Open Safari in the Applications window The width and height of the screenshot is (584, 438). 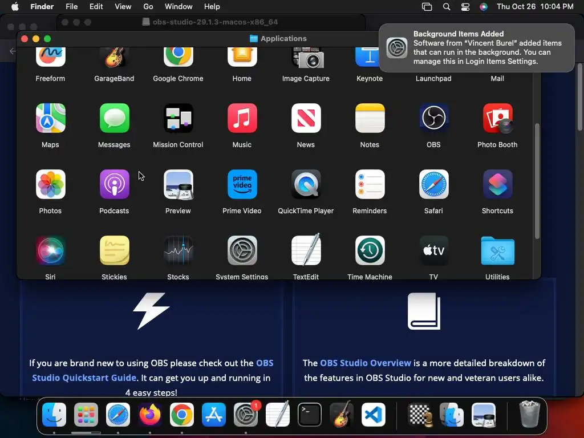(x=433, y=184)
